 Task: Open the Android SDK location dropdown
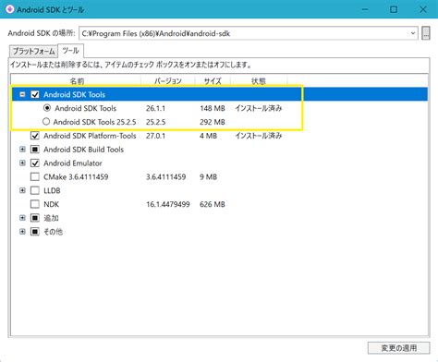(413, 33)
